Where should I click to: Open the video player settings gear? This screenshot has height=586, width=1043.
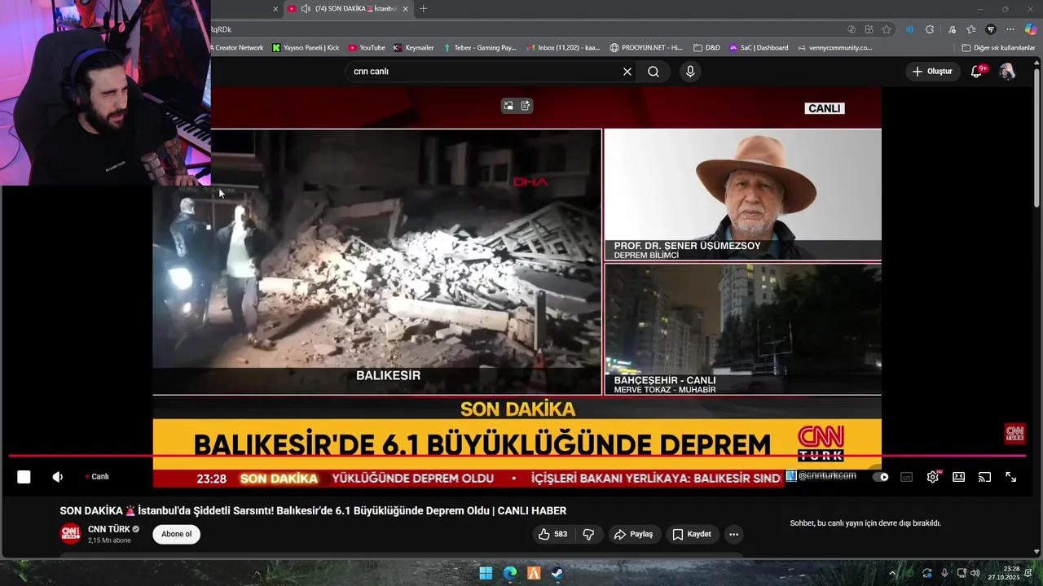point(933,477)
